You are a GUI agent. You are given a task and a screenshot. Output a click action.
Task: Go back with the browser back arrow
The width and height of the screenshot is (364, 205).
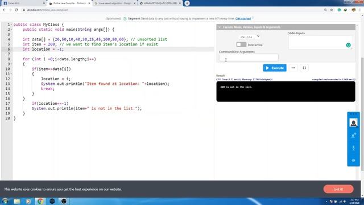coord(4,10)
